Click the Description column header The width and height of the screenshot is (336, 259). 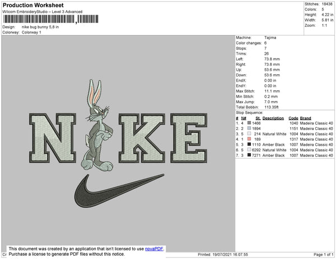(x=273, y=118)
